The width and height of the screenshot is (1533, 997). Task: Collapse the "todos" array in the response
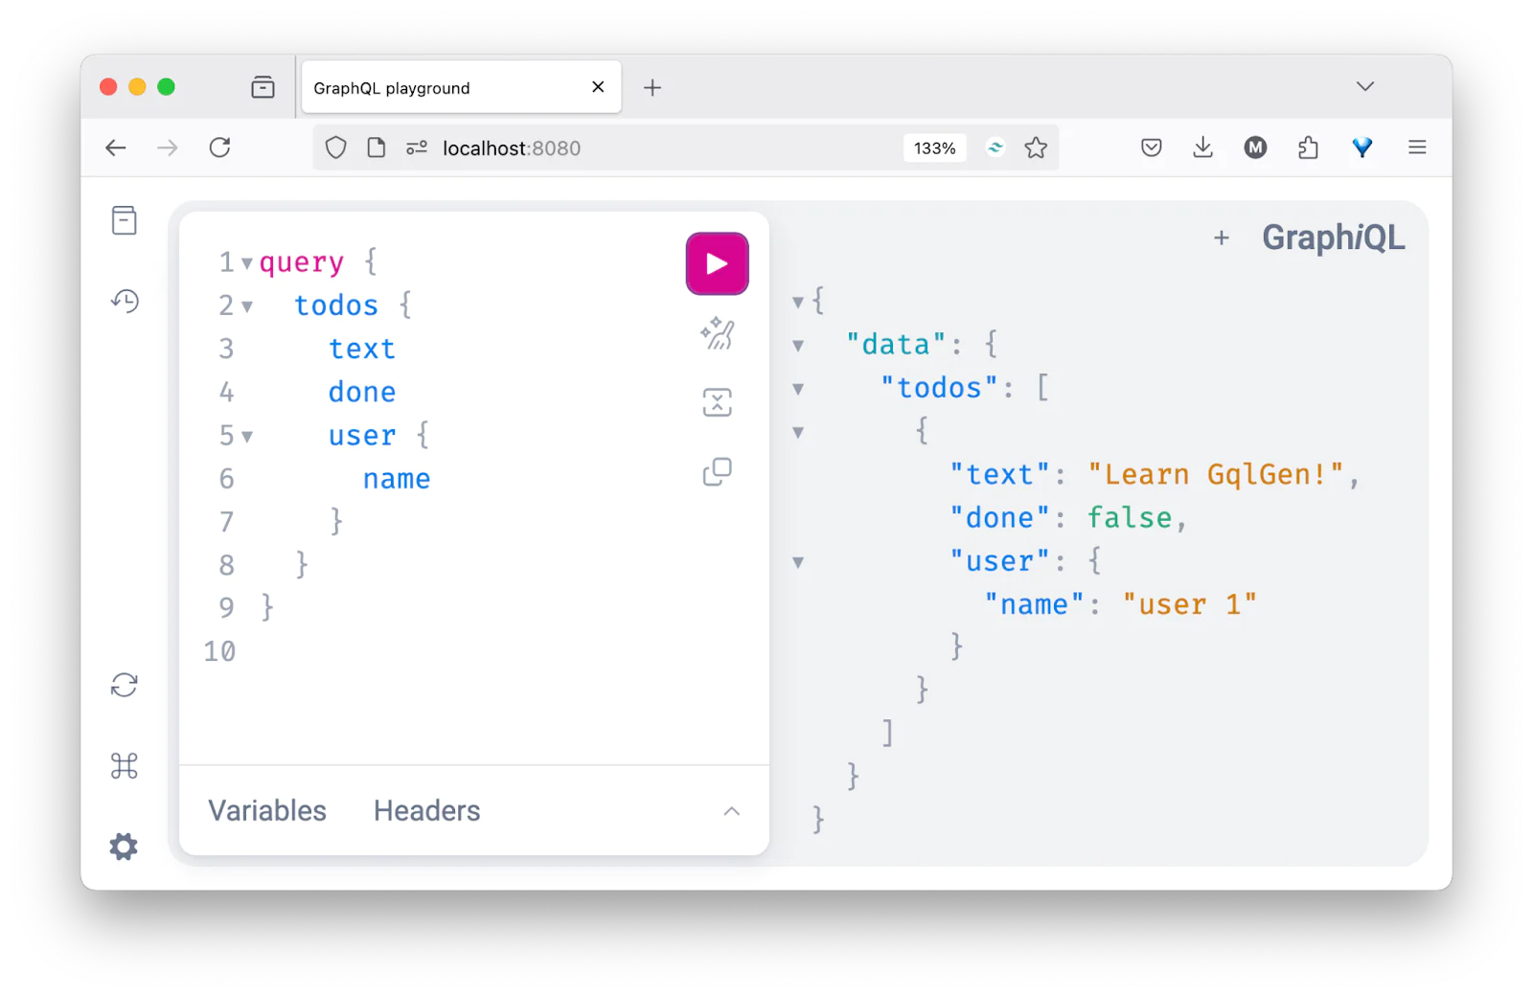(x=798, y=388)
